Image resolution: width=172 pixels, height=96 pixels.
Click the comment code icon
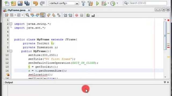click(x=88, y=15)
